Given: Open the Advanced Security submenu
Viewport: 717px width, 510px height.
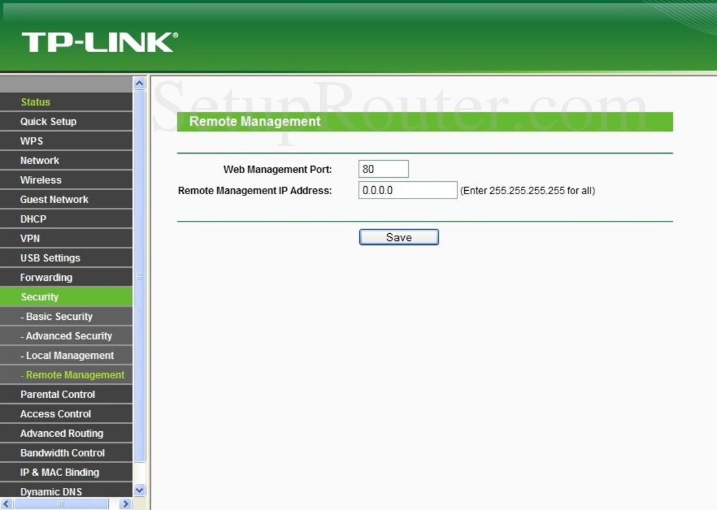Looking at the screenshot, I should (66, 336).
